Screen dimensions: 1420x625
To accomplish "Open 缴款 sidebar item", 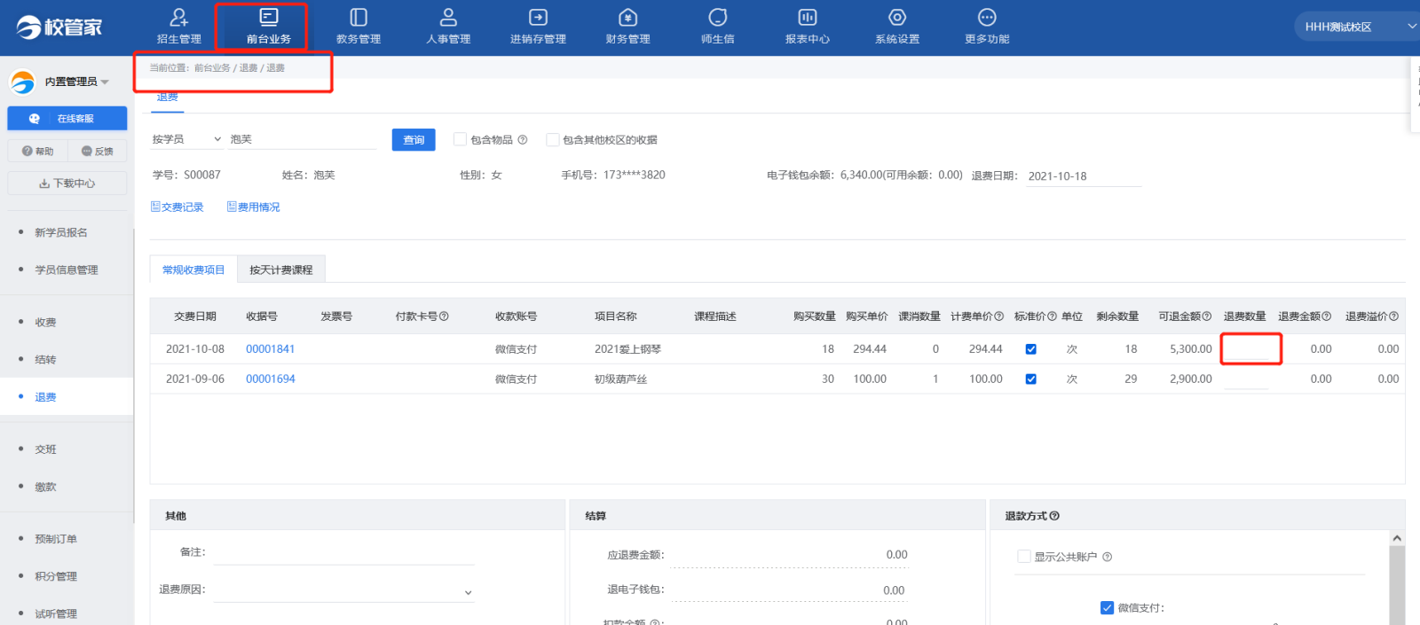I will 45,487.
